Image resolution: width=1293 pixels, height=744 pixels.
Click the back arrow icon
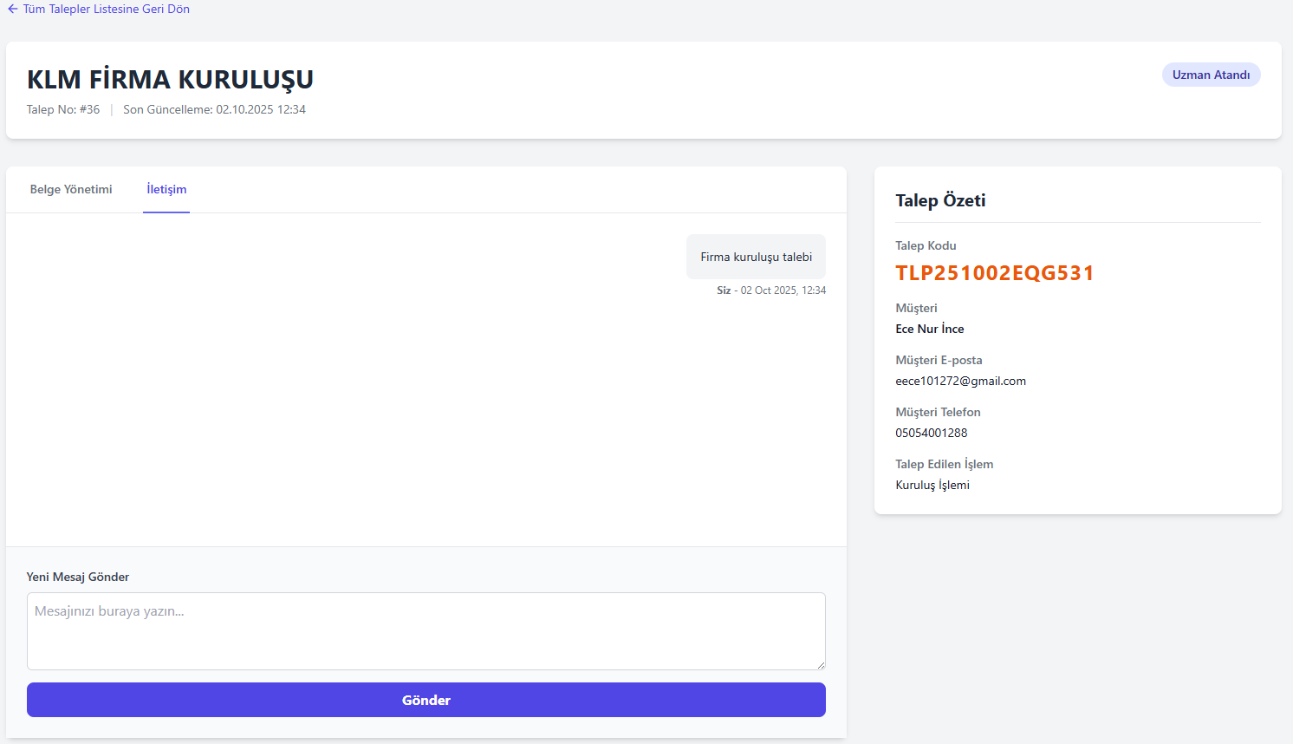point(12,10)
